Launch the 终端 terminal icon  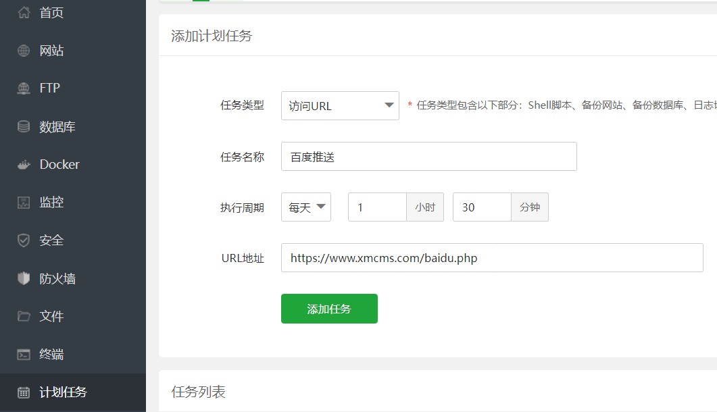[25, 353]
